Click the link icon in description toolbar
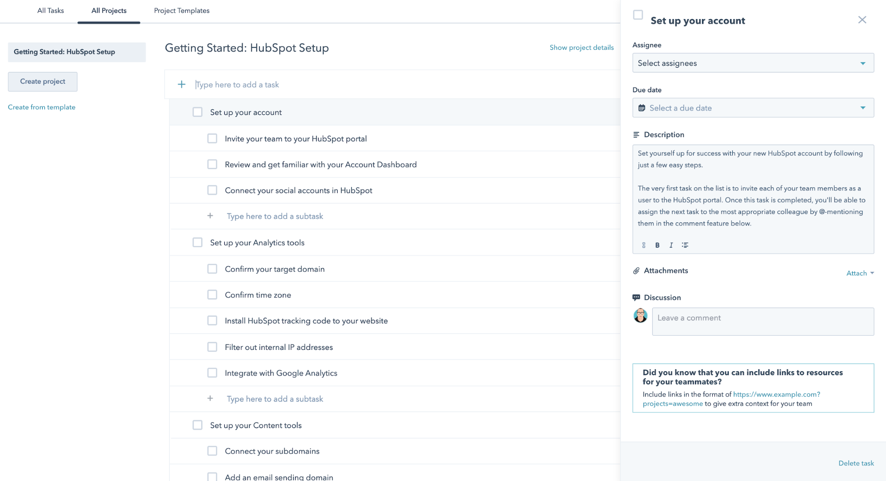Screen dimensions: 886x481 point(644,245)
